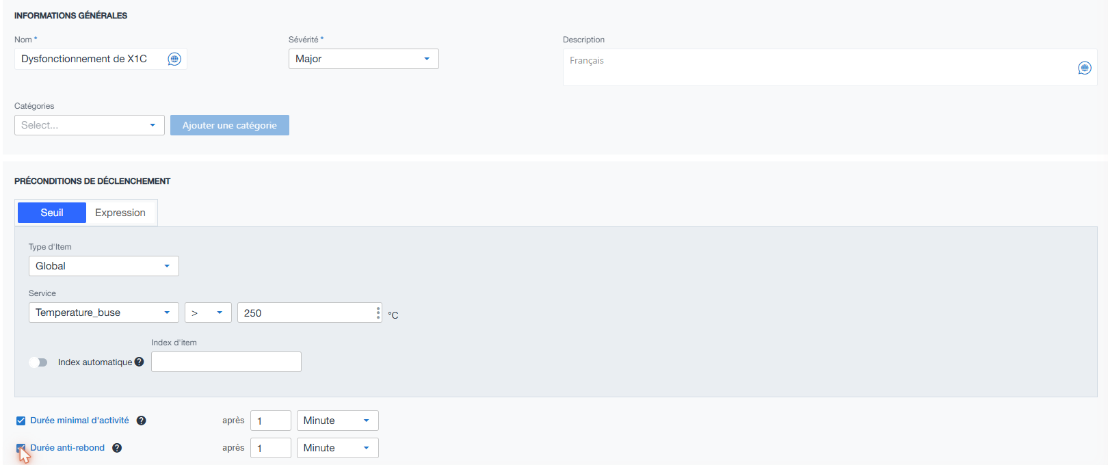
Task: Open the Minute unit dropdown for Durée anti-rebond
Action: [x=338, y=448]
